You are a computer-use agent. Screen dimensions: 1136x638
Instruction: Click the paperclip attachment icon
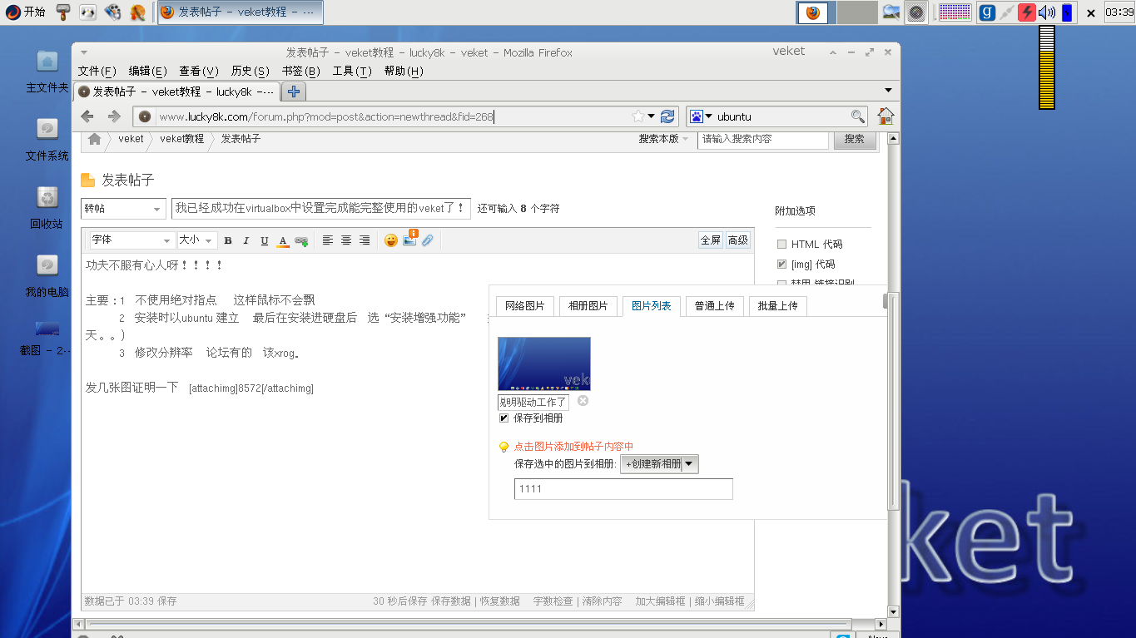pyautogui.click(x=428, y=240)
